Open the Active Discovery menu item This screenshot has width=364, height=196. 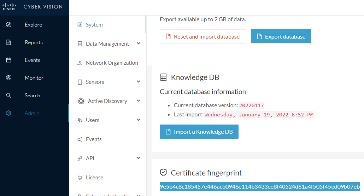pyautogui.click(x=107, y=101)
